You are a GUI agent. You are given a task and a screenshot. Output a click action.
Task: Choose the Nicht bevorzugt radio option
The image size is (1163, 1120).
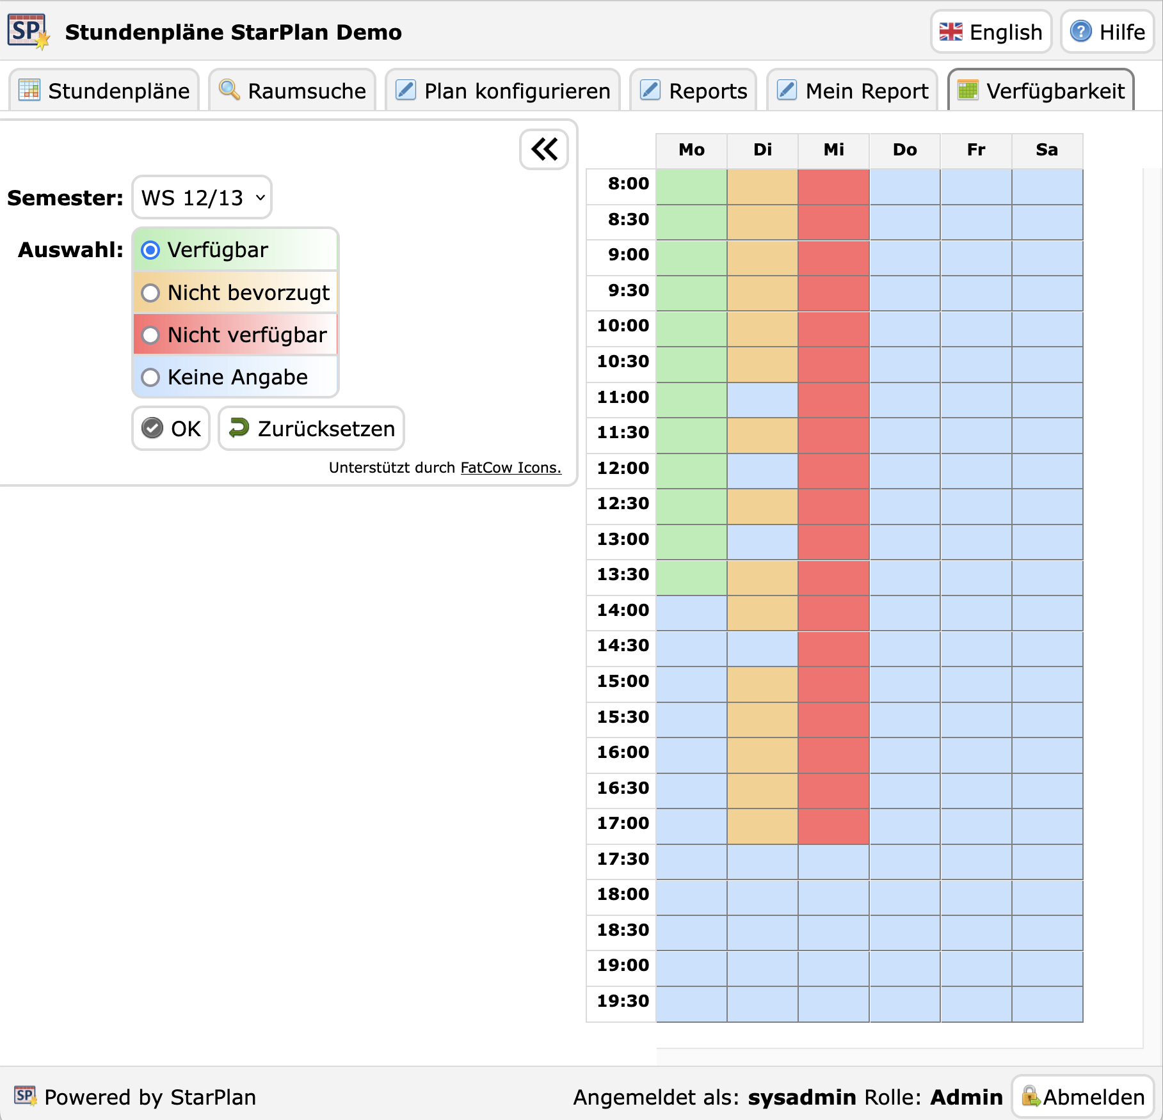(150, 293)
